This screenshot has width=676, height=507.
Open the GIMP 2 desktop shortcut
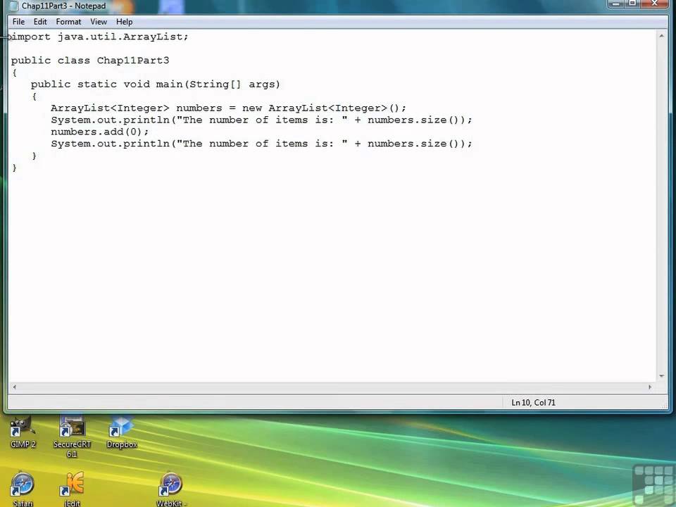click(x=23, y=432)
